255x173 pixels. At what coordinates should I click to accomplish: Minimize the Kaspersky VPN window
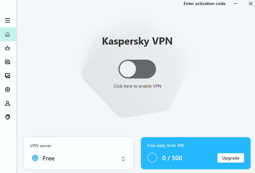pos(236,4)
